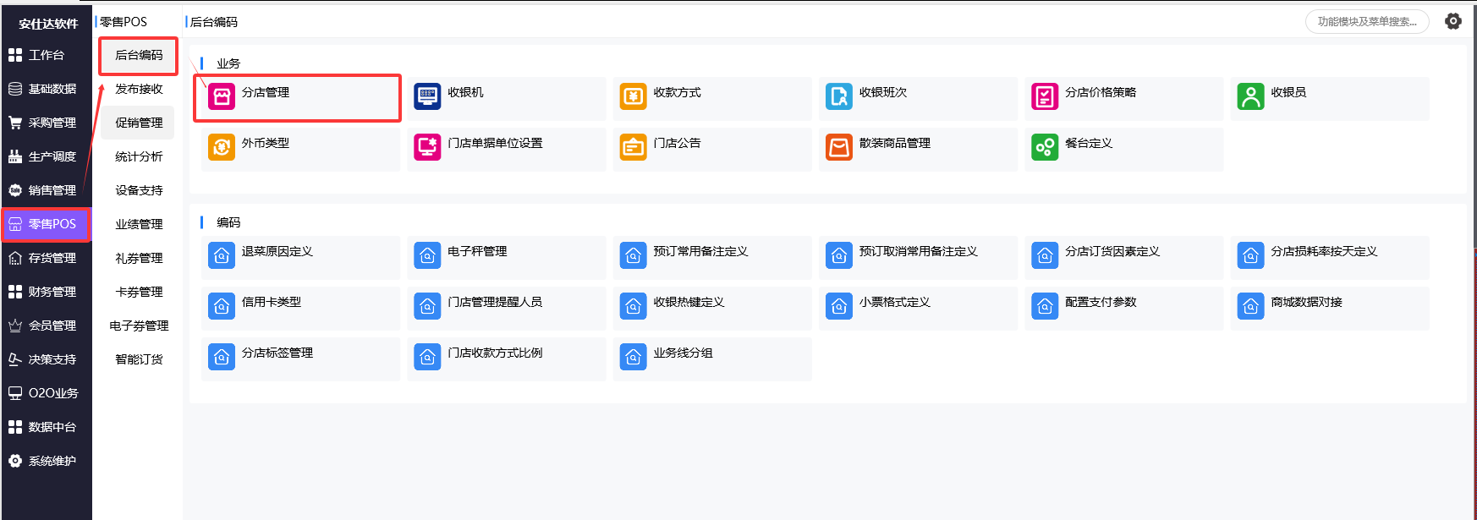The height and width of the screenshot is (520, 1477).
Task: Click the 分店订货因素定义 icon
Action: [1045, 256]
